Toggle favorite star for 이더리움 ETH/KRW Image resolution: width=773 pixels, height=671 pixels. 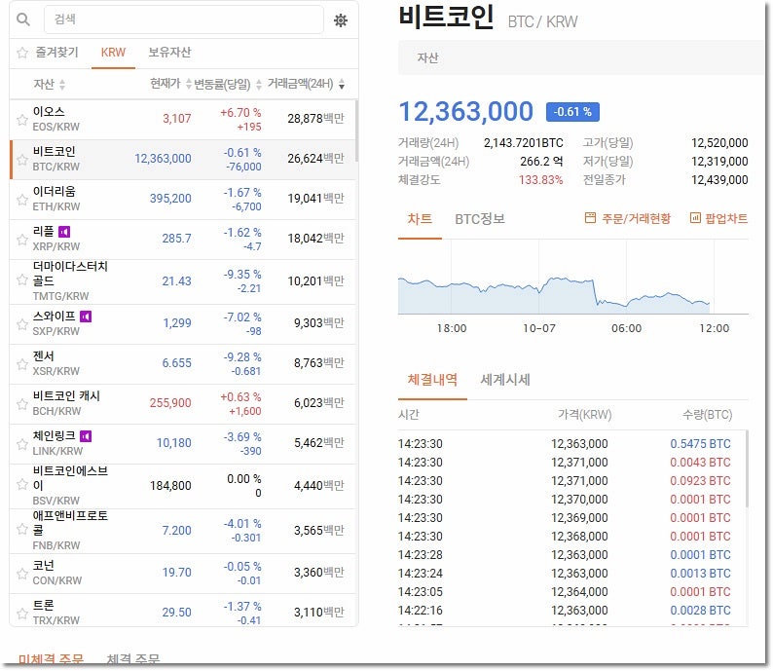pyautogui.click(x=22, y=200)
